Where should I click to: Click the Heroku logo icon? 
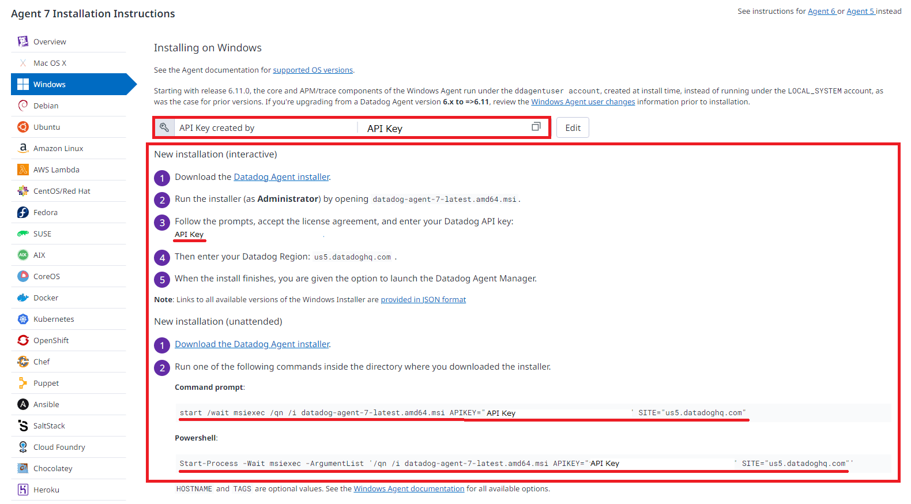coord(23,490)
